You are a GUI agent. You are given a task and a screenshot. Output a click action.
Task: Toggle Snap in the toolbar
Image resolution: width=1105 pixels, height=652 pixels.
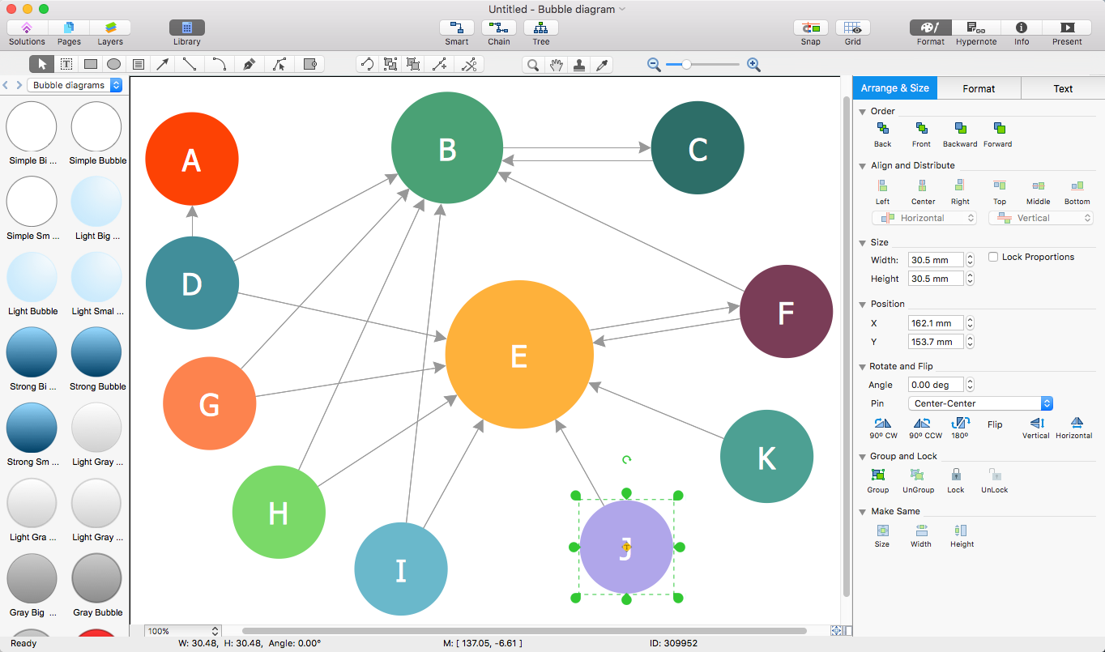(x=810, y=28)
